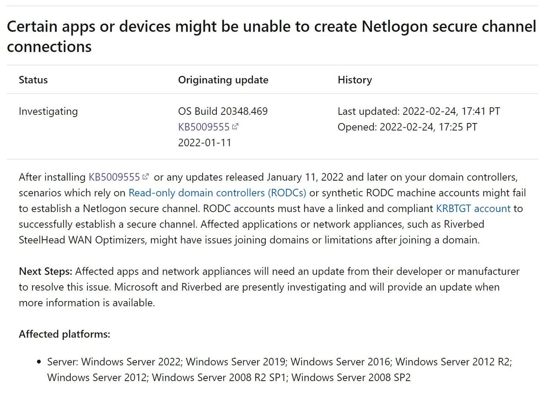Click the Opened 2022-02-24 timestamp line
This screenshot has height=393, width=549.
click(x=407, y=127)
